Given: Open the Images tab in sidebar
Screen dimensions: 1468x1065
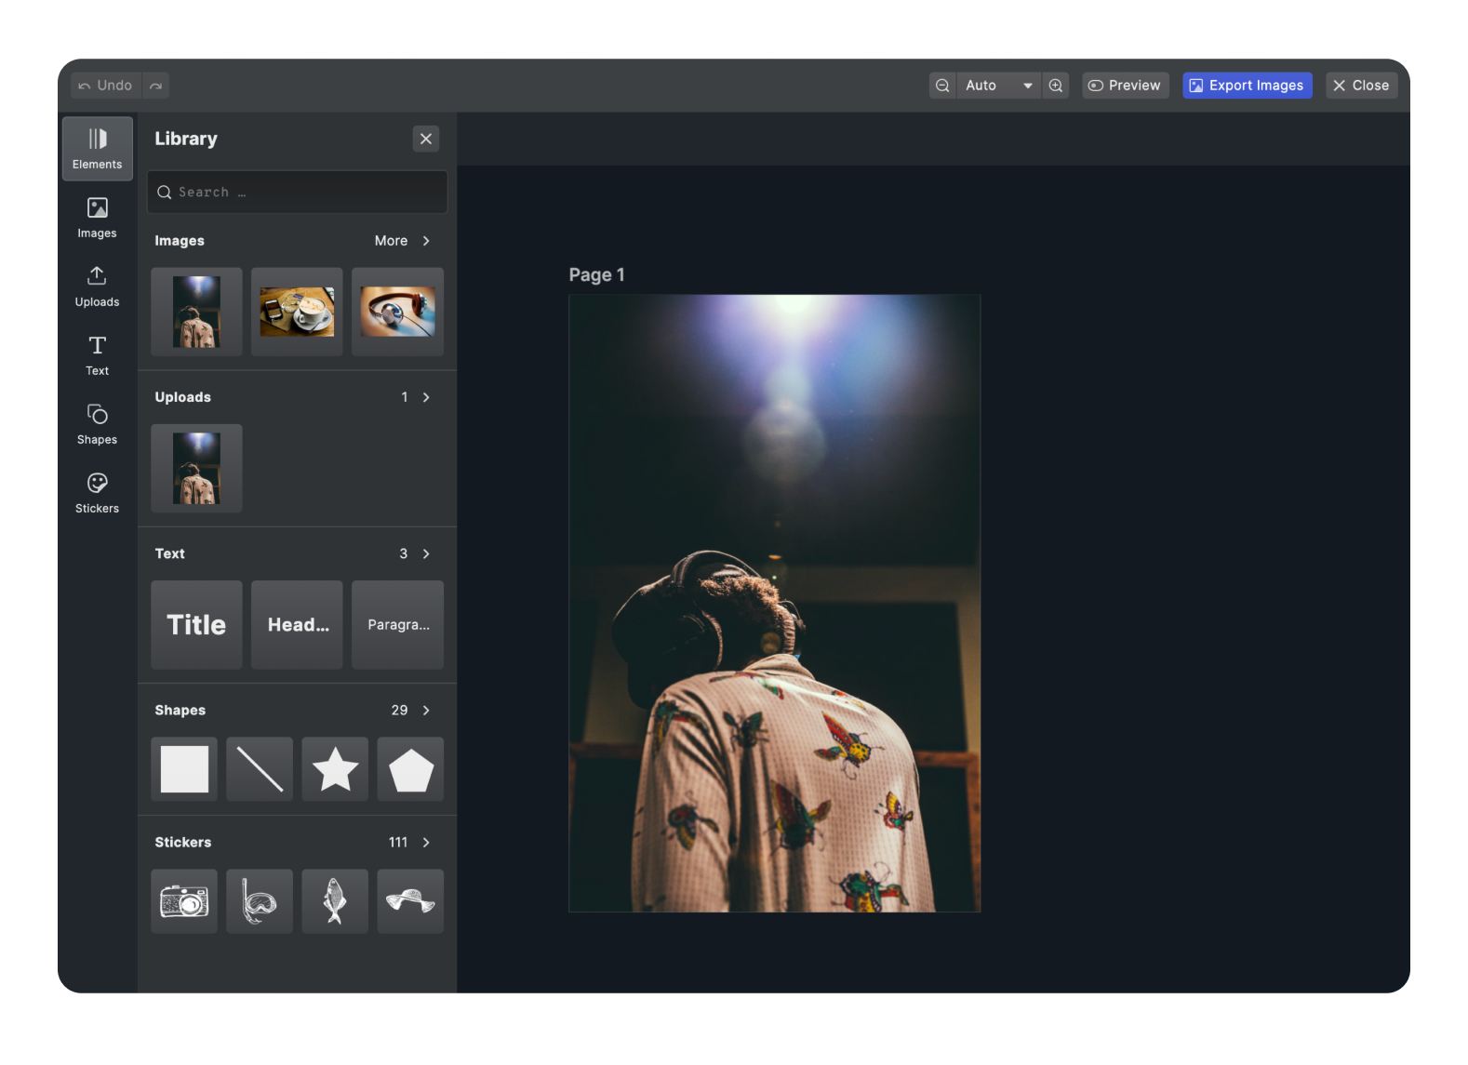Looking at the screenshot, I should [x=97, y=218].
